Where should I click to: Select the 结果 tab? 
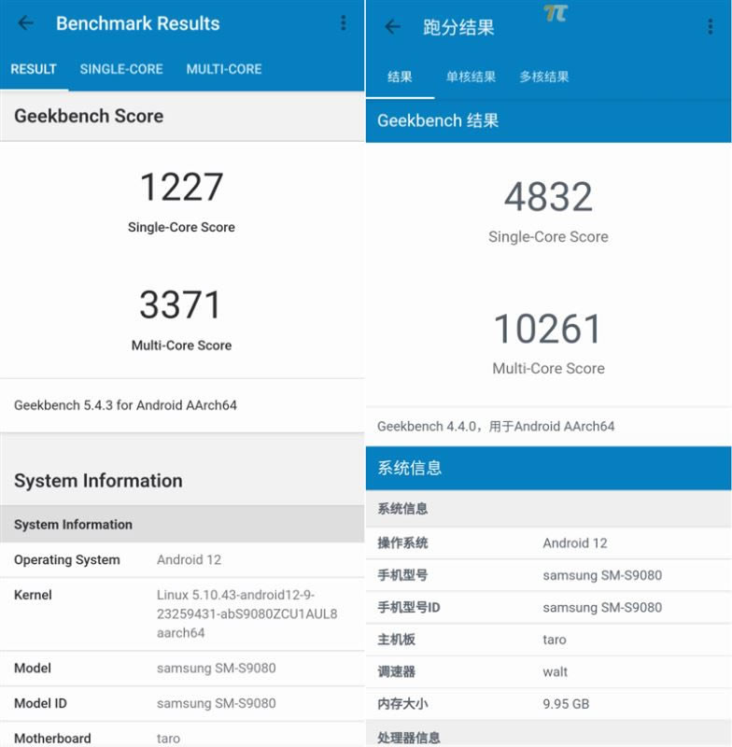pos(400,77)
